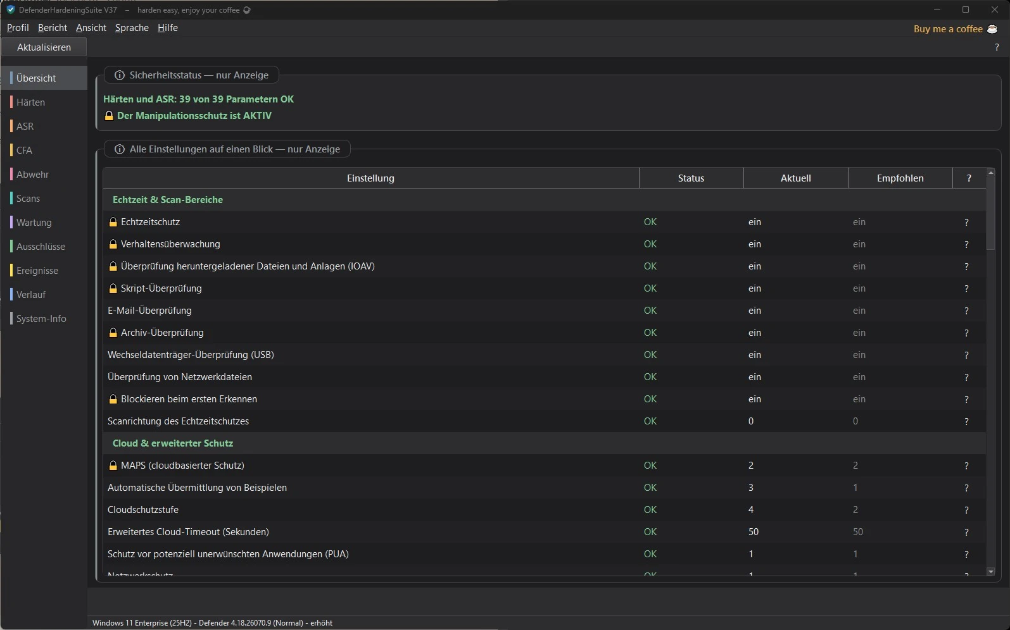Click the lock icon beside Archiv-Überprüfung

tap(113, 333)
